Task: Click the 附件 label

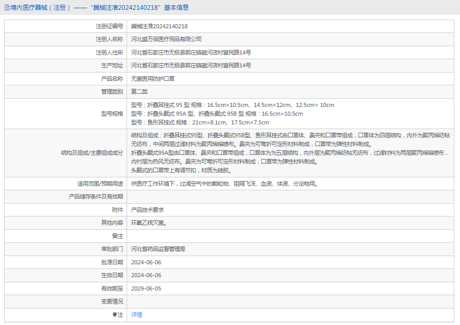Action: click(118, 210)
